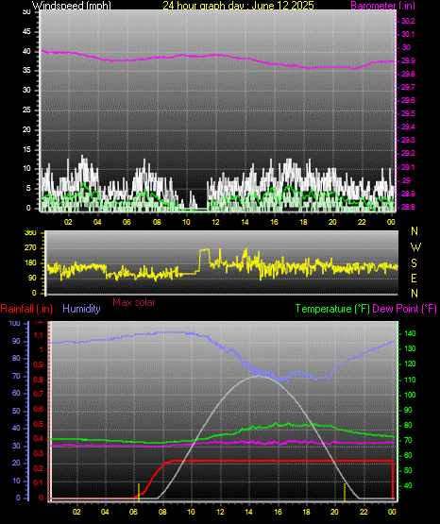Click the S compass label
Viewport: 440px width, 524px height.
click(414, 263)
